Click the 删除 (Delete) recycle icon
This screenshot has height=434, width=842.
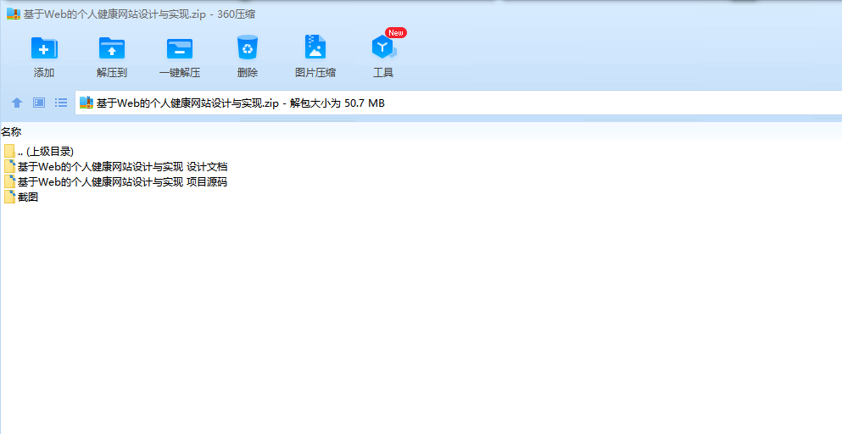[248, 47]
